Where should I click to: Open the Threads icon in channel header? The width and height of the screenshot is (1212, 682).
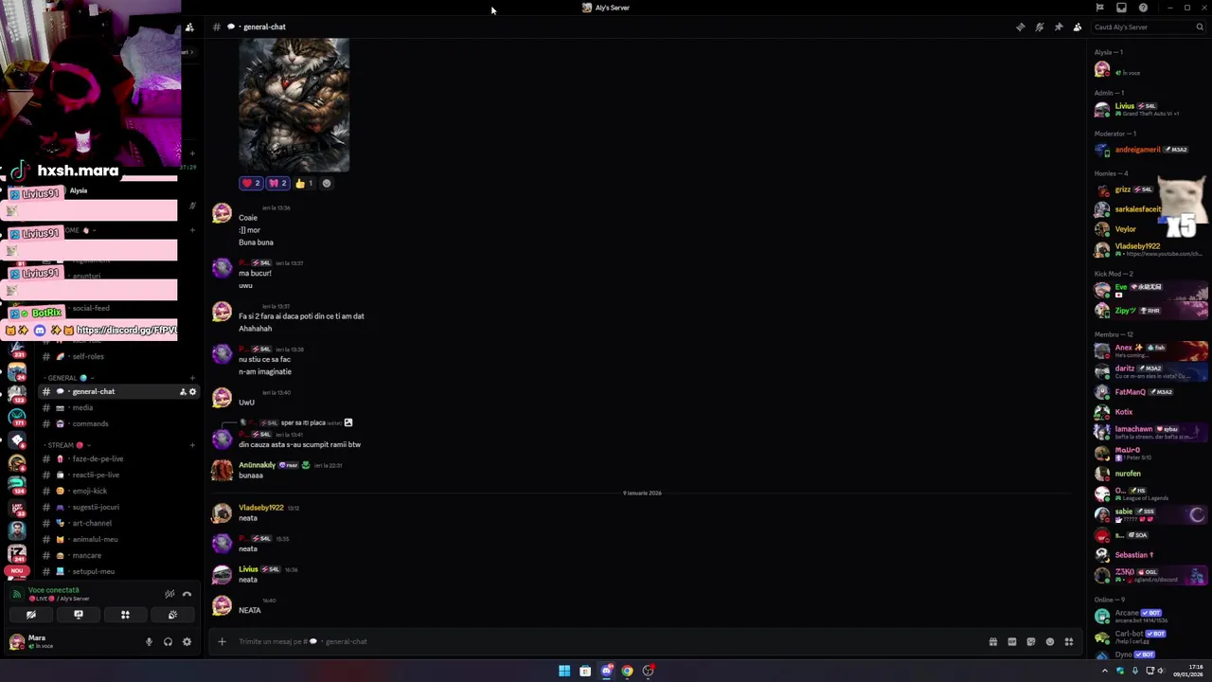point(1021,27)
